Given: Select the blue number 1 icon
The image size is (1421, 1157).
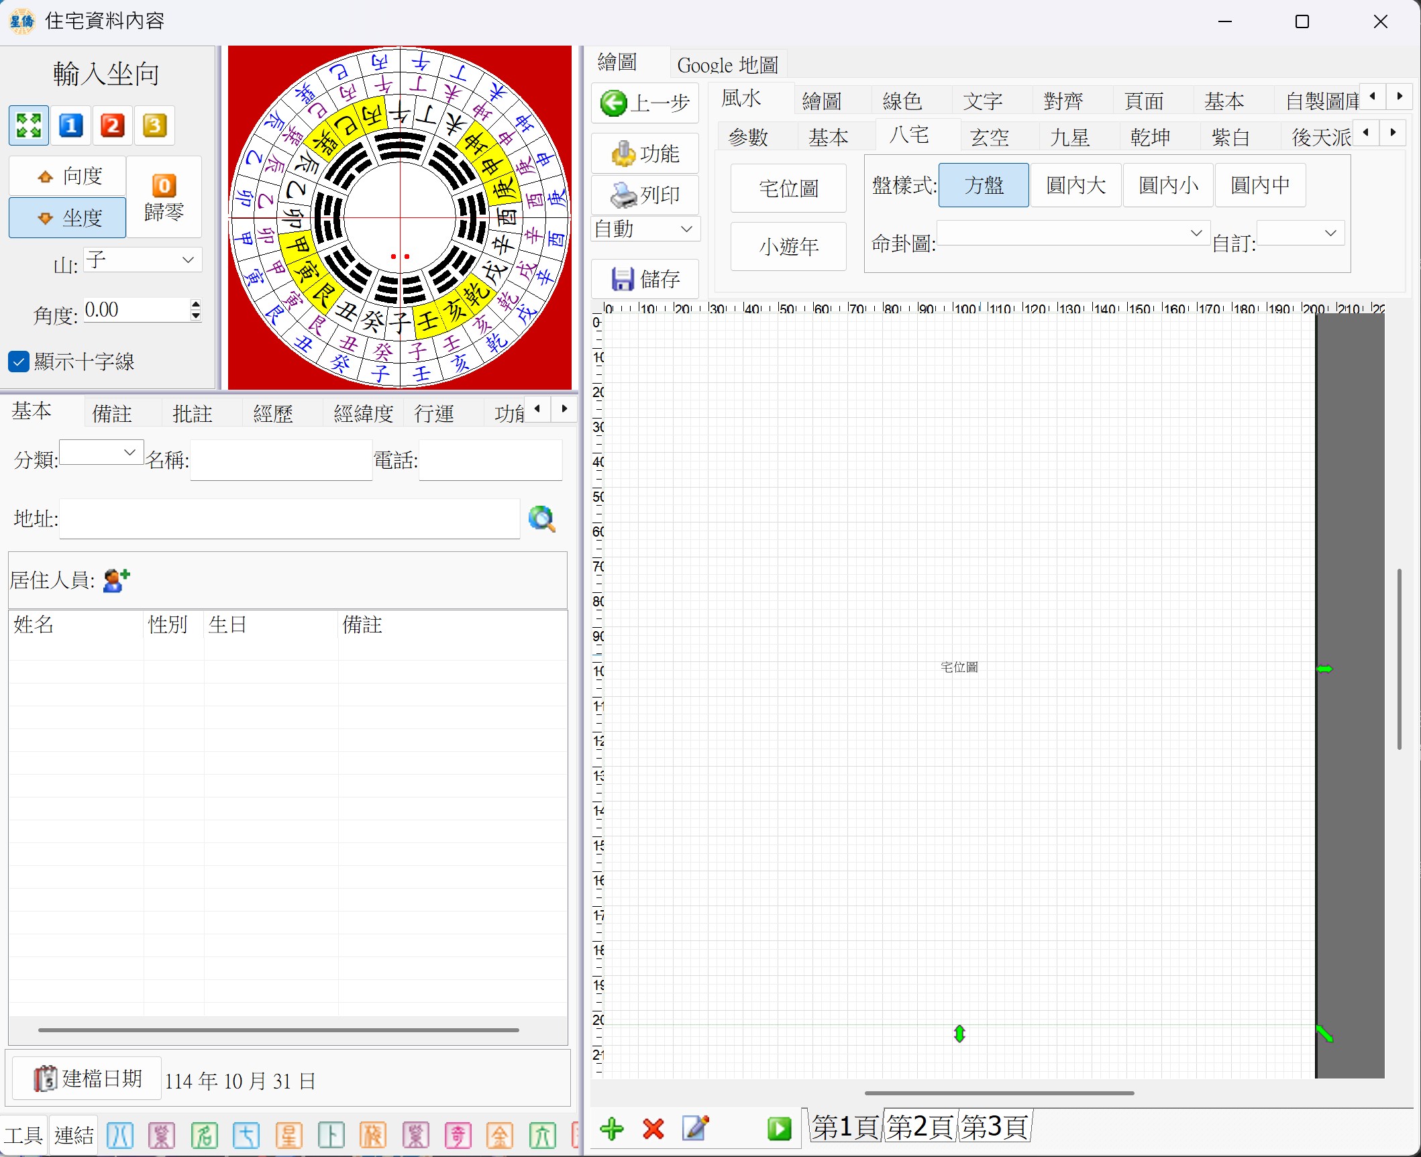Looking at the screenshot, I should pos(70,125).
